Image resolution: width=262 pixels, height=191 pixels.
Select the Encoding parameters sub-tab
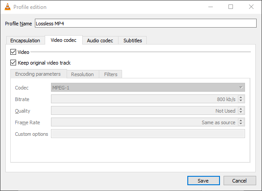(38, 74)
